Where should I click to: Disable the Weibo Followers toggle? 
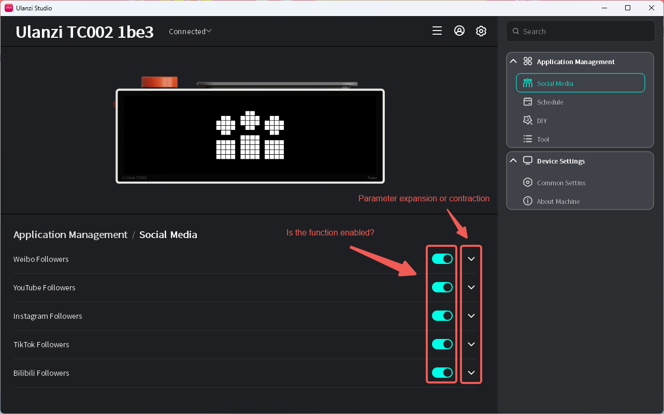[442, 259]
